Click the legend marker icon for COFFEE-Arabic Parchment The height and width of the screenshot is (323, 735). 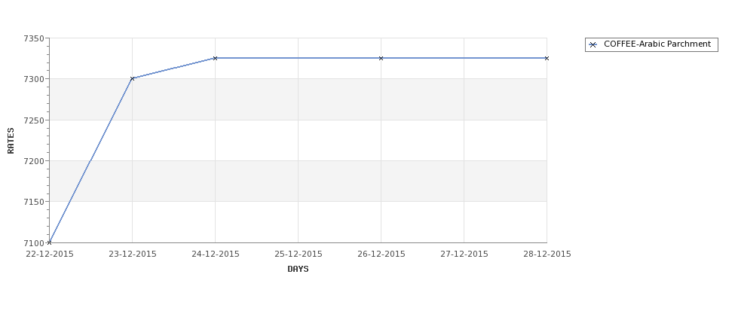[x=593, y=44]
